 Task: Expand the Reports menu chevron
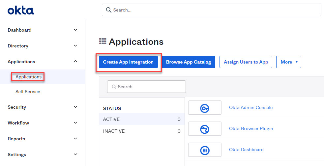[75, 139]
